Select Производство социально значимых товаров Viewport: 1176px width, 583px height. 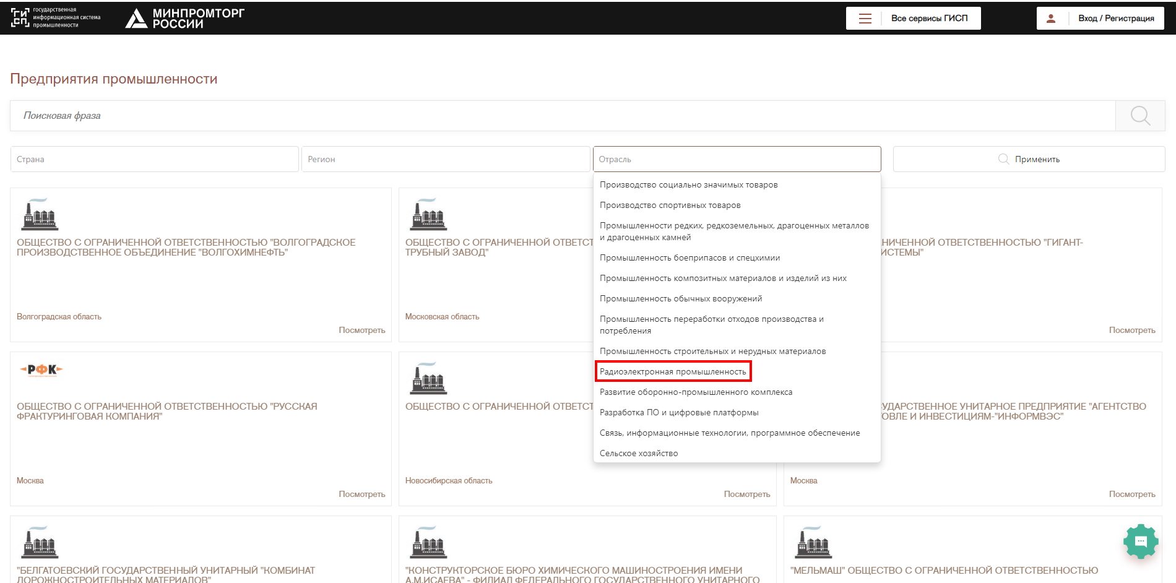click(x=737, y=184)
